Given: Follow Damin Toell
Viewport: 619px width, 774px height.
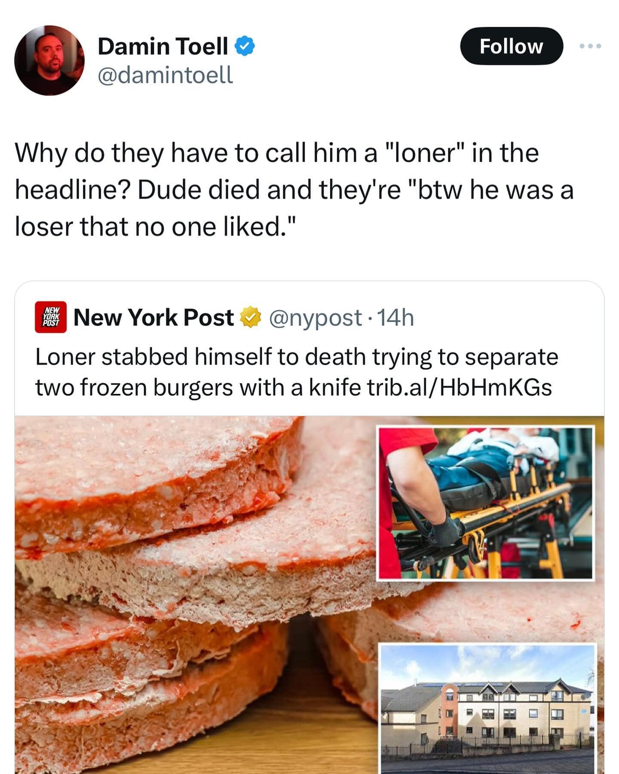Looking at the screenshot, I should click(511, 46).
